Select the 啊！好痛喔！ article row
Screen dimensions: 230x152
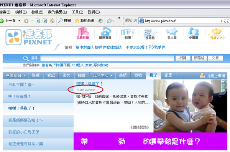point(38,97)
